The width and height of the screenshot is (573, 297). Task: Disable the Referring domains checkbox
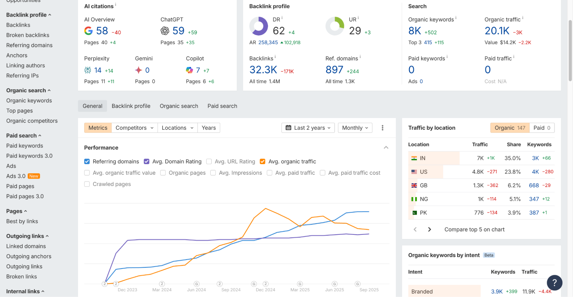click(87, 161)
